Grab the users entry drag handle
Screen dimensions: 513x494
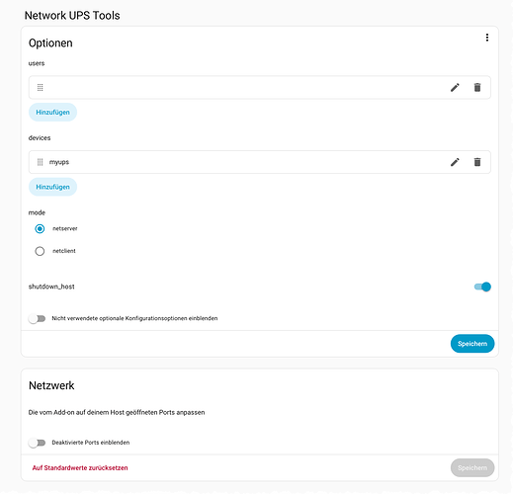coord(40,87)
